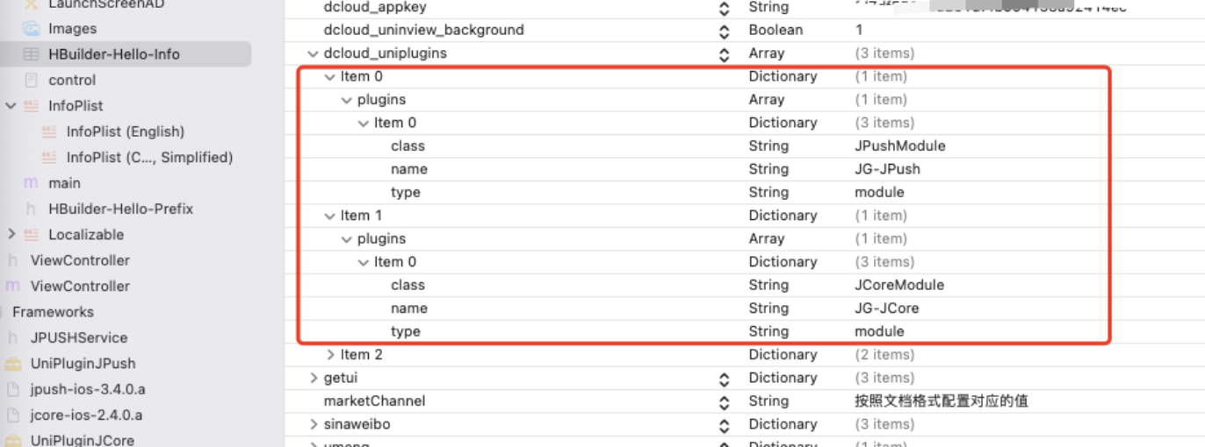Select the HBuilder-Hello-Info plist file icon
The height and width of the screenshot is (447, 1205).
click(31, 54)
